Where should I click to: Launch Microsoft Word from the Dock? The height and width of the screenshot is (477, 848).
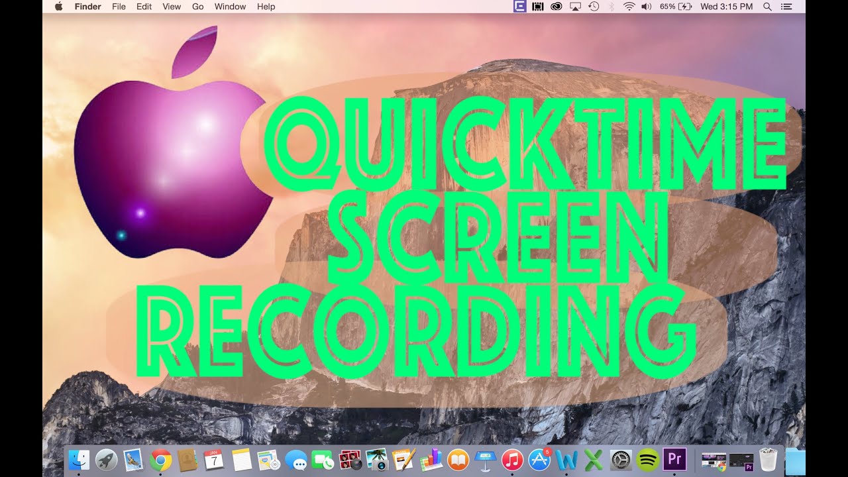pyautogui.click(x=566, y=459)
